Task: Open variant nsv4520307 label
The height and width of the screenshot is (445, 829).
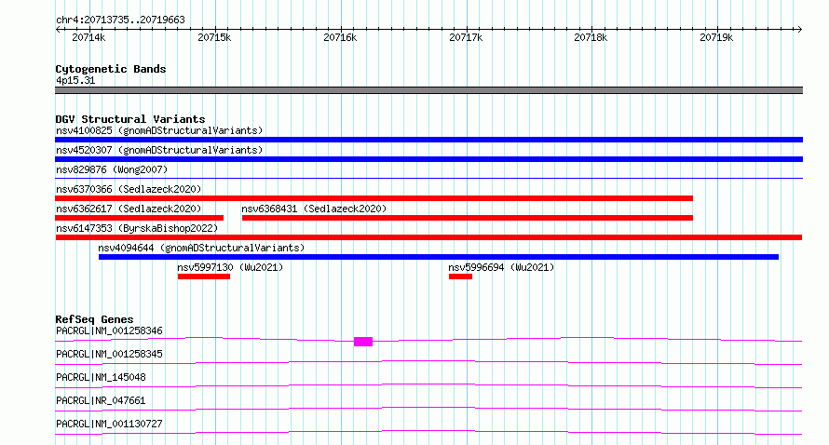Action: [159, 150]
